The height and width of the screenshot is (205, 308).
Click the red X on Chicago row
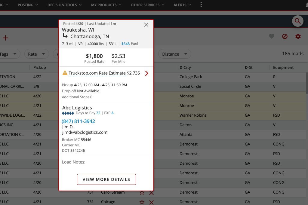click(x=151, y=202)
